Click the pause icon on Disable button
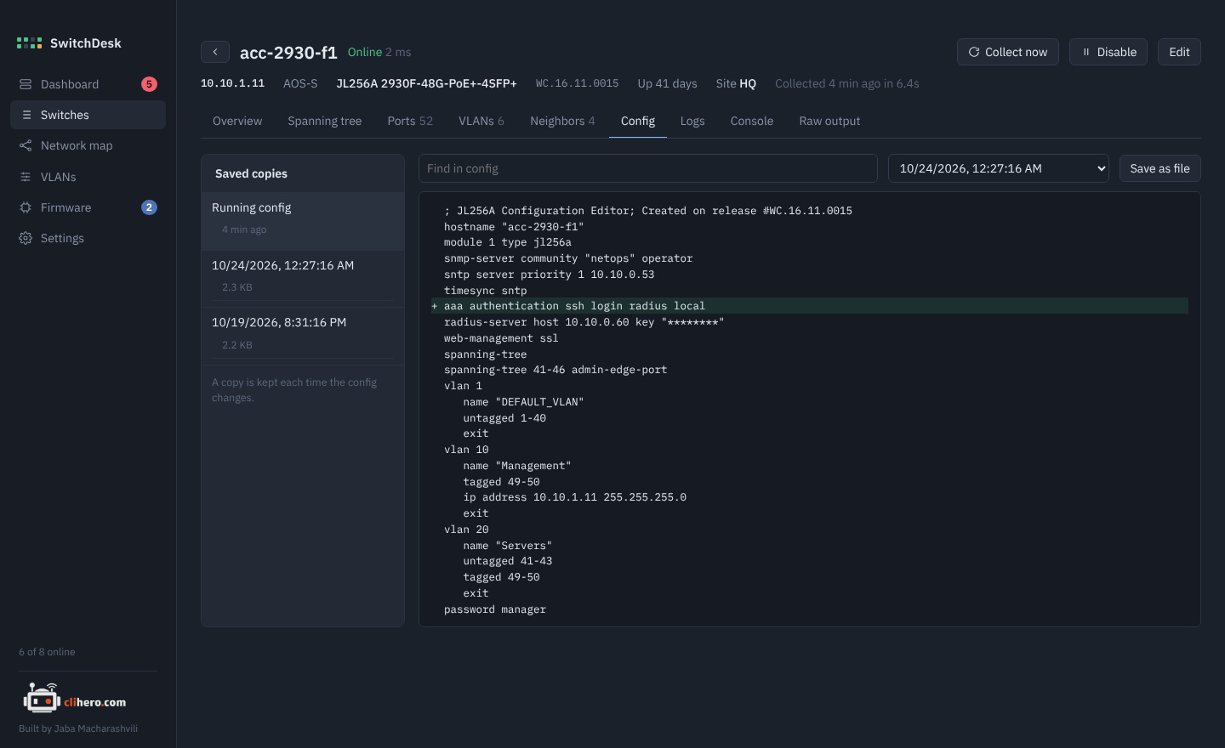The height and width of the screenshot is (748, 1225). click(x=1086, y=52)
